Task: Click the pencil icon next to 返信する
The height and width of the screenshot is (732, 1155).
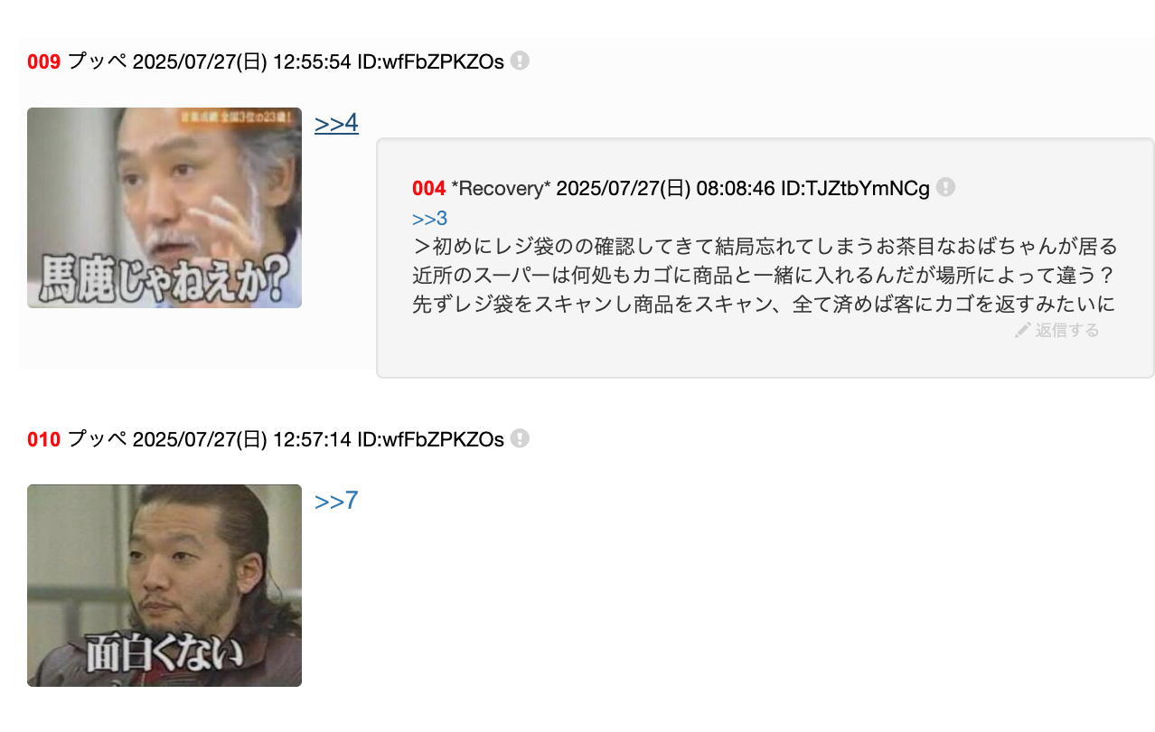Action: pos(1022,331)
